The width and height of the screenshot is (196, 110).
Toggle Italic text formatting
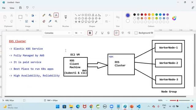(x=96, y=33)
